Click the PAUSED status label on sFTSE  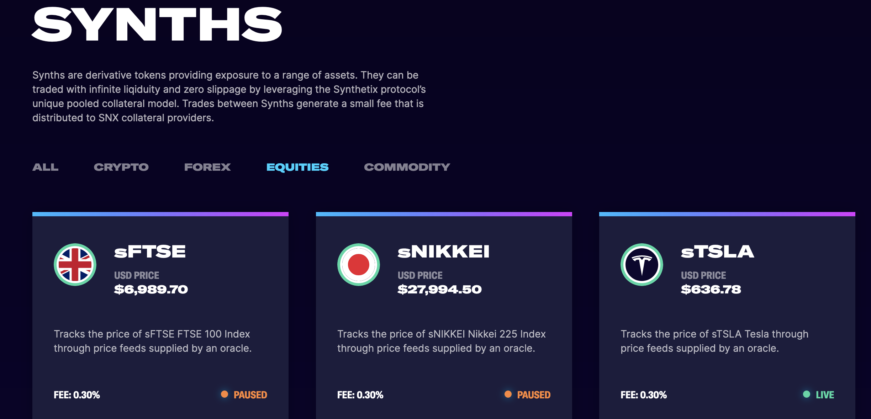click(x=250, y=395)
